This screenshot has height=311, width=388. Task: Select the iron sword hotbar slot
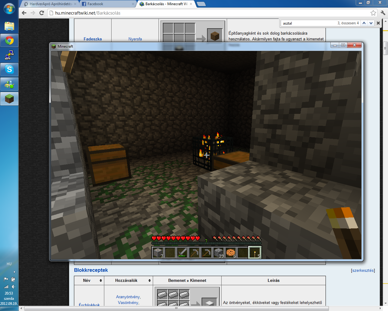182,252
